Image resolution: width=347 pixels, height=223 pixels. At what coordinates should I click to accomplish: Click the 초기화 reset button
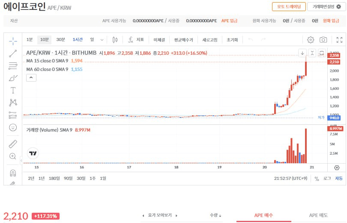(232, 40)
